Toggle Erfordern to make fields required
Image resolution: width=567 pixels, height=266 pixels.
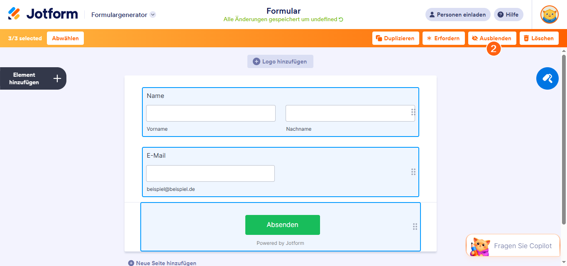tap(443, 38)
